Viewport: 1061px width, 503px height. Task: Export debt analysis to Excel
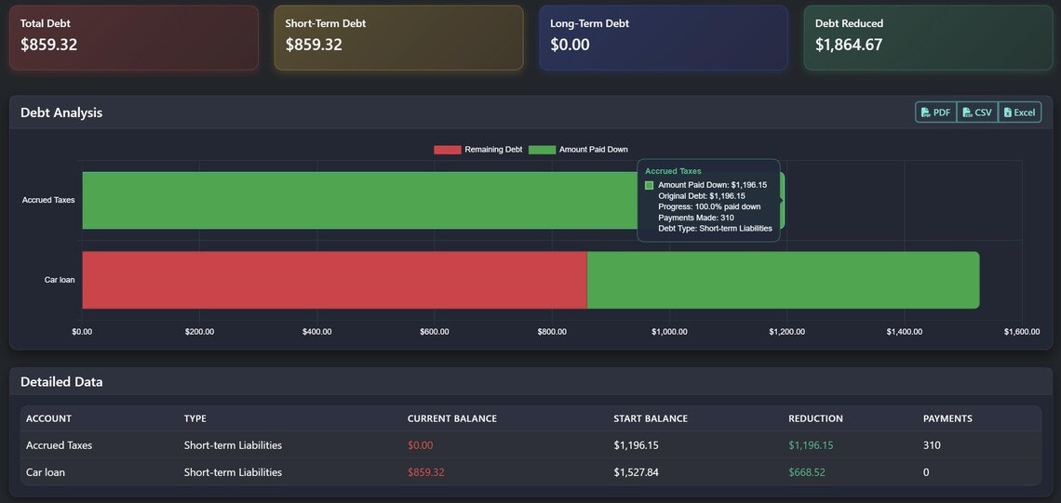coord(1020,113)
